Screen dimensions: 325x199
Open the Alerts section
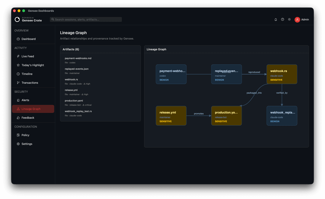[33, 100]
